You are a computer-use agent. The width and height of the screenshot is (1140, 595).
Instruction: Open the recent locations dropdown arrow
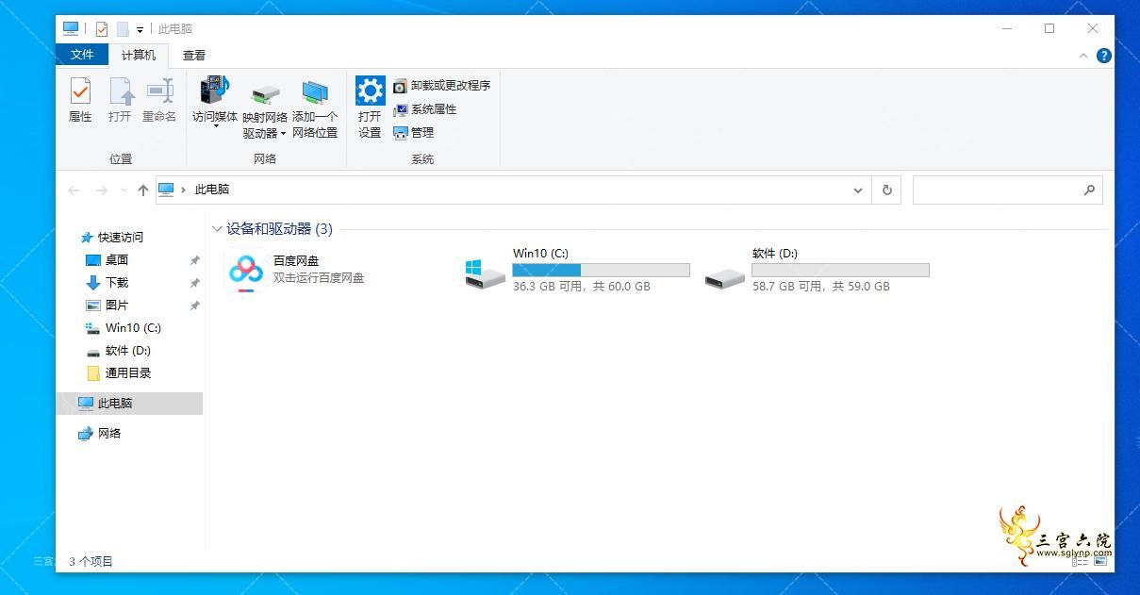click(124, 190)
